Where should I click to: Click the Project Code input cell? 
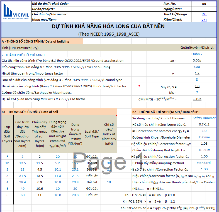(123, 4)
